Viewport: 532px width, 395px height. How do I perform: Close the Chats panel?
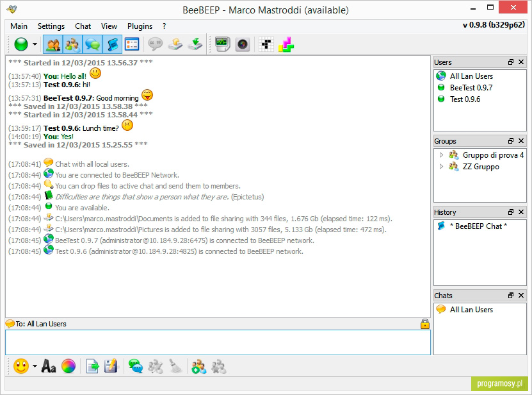pyautogui.click(x=521, y=296)
